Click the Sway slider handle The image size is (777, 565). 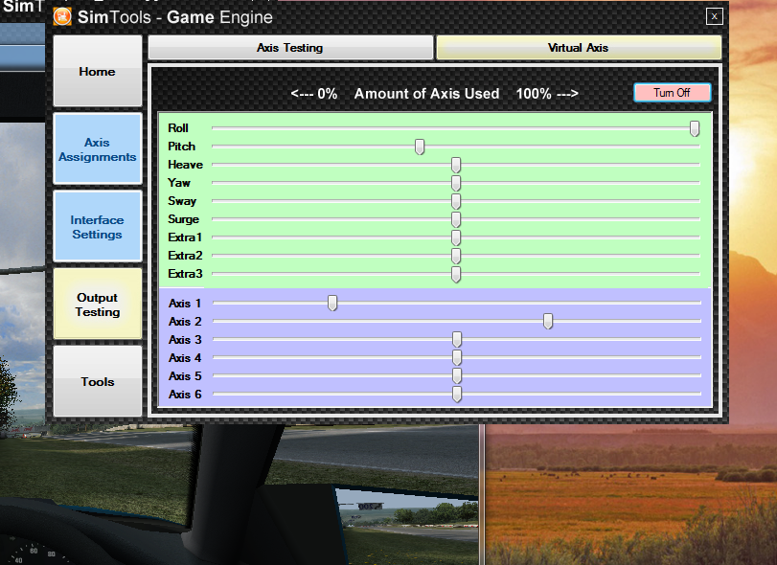pos(456,201)
